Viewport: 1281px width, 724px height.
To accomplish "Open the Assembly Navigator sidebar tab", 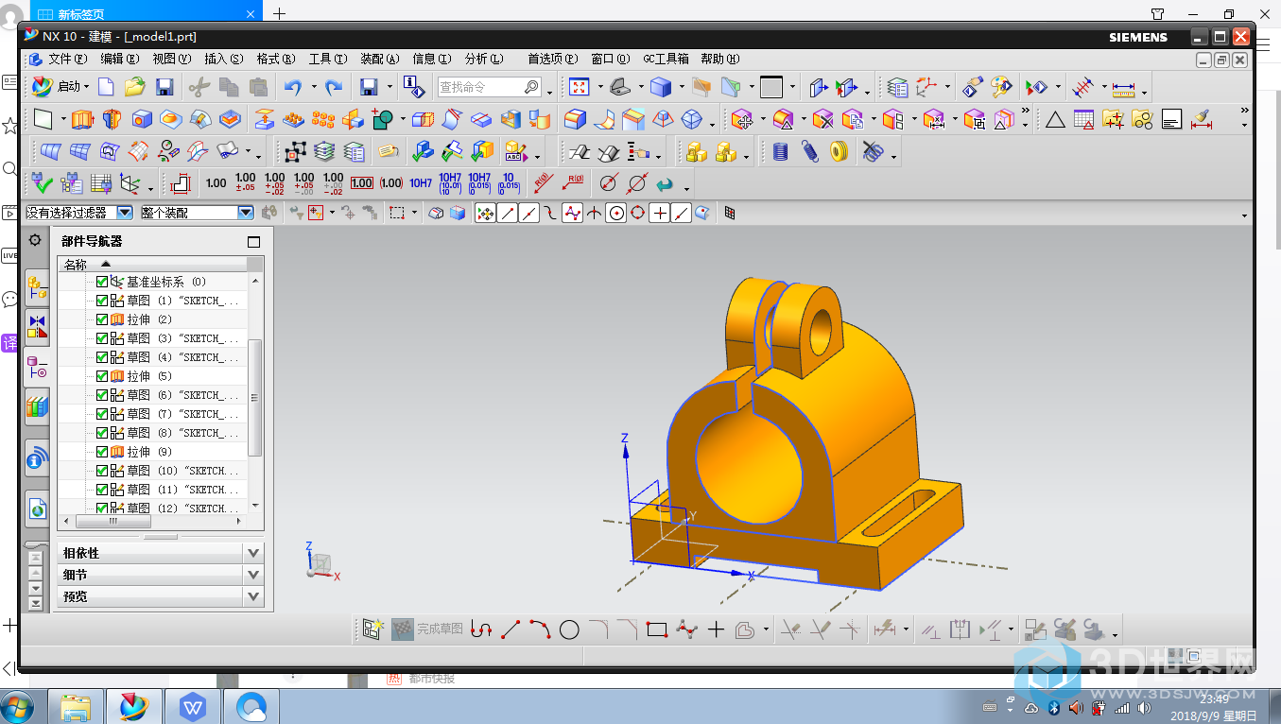I will coord(37,286).
